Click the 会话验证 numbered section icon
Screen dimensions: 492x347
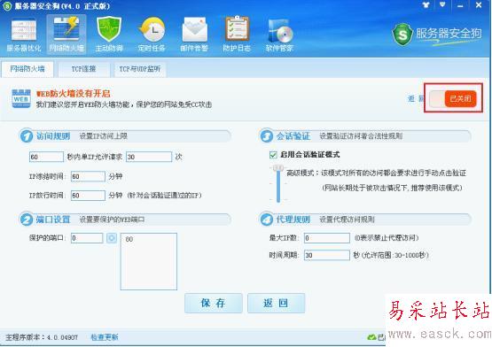pyautogui.click(x=267, y=136)
